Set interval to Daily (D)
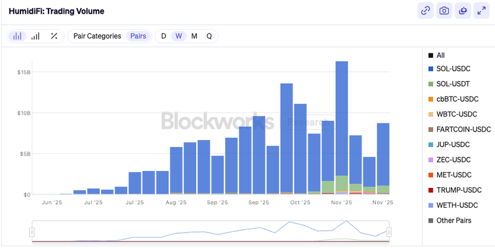 [164, 36]
